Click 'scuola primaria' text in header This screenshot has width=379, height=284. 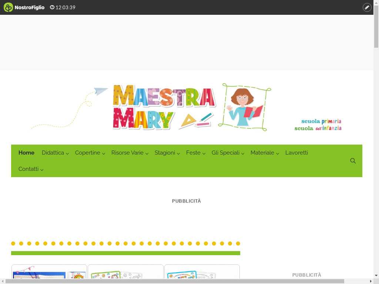coord(321,121)
